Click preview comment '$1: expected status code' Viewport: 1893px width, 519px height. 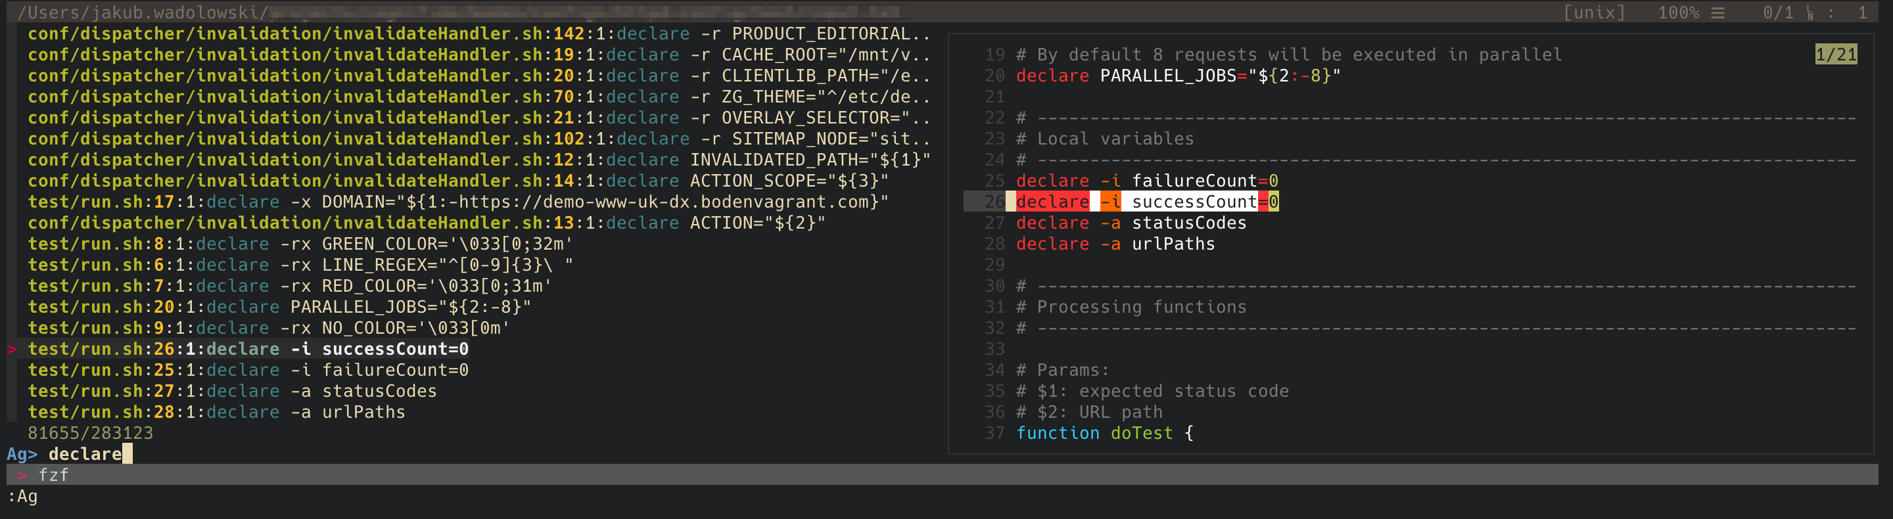pyautogui.click(x=1152, y=392)
